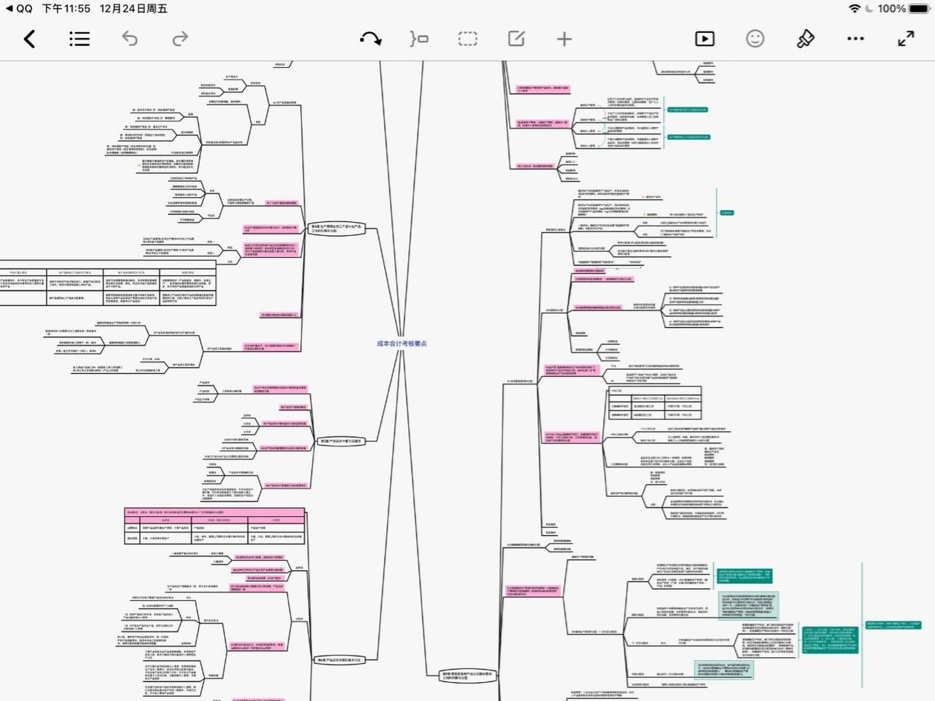Open the outline list view
The width and height of the screenshot is (935, 701).
click(79, 39)
